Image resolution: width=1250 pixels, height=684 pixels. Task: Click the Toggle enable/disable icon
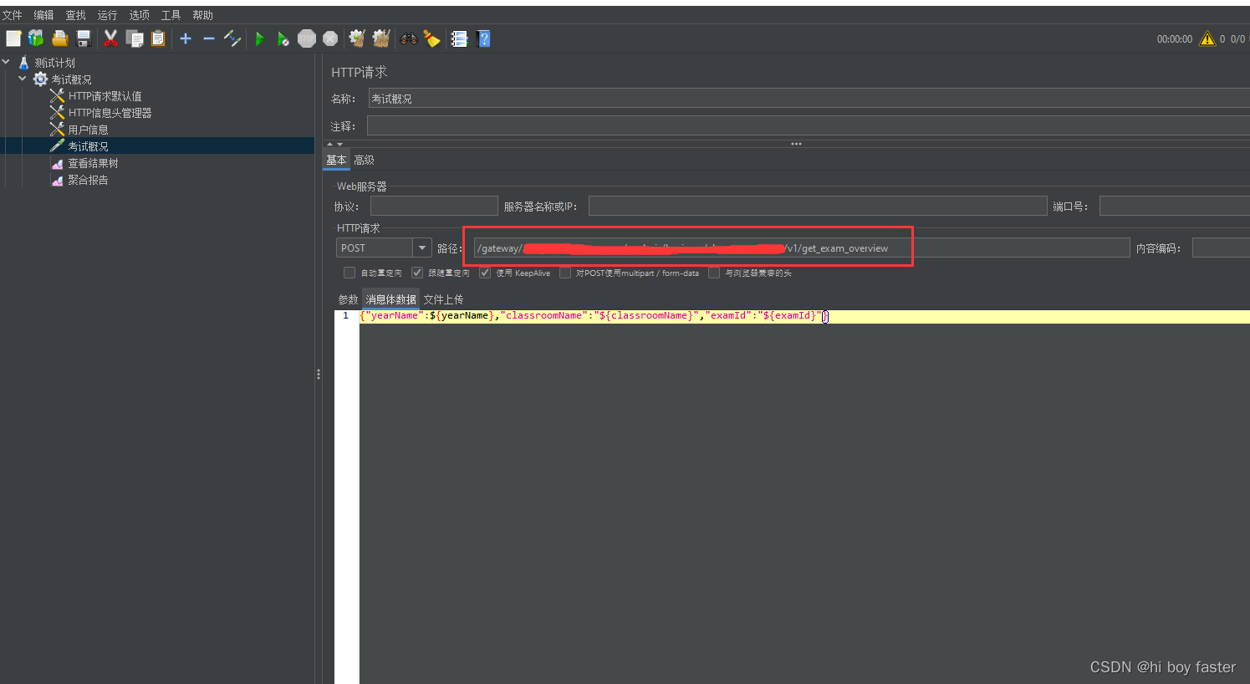232,38
